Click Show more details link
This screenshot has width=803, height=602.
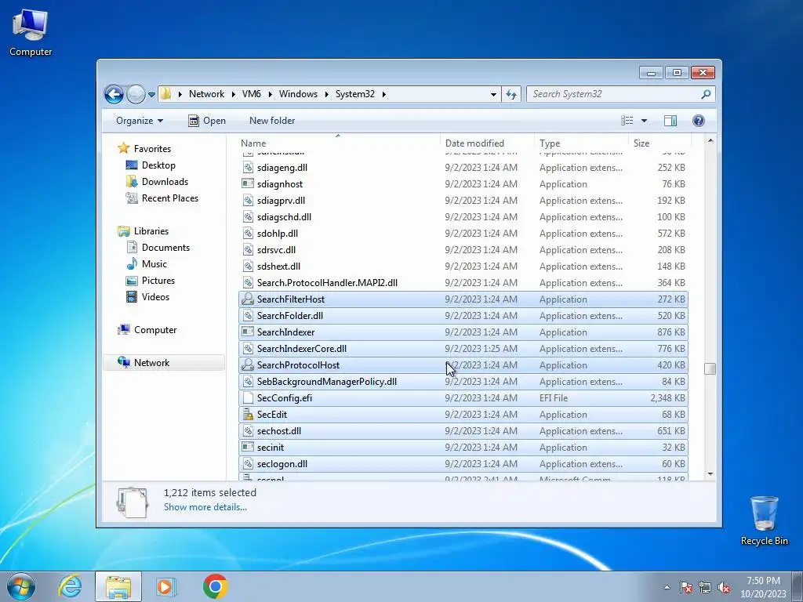click(205, 507)
